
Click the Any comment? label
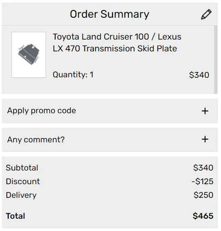click(x=36, y=140)
